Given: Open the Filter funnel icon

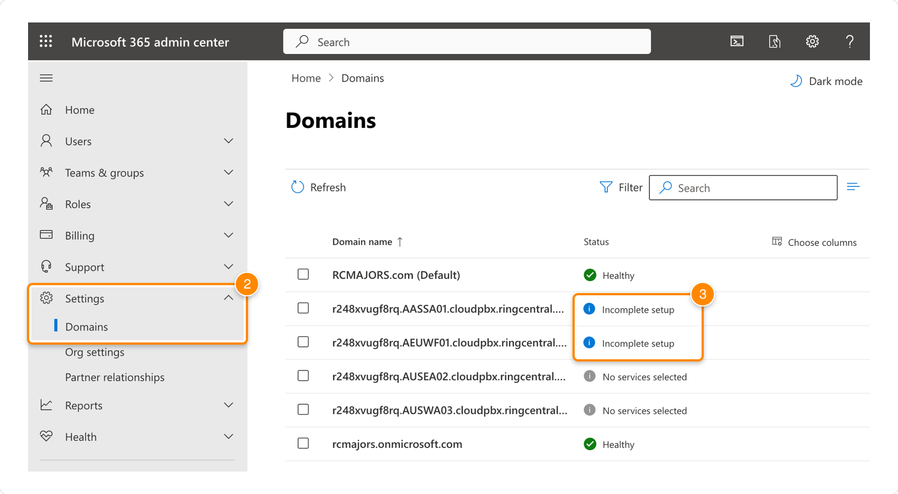Looking at the screenshot, I should click(606, 187).
